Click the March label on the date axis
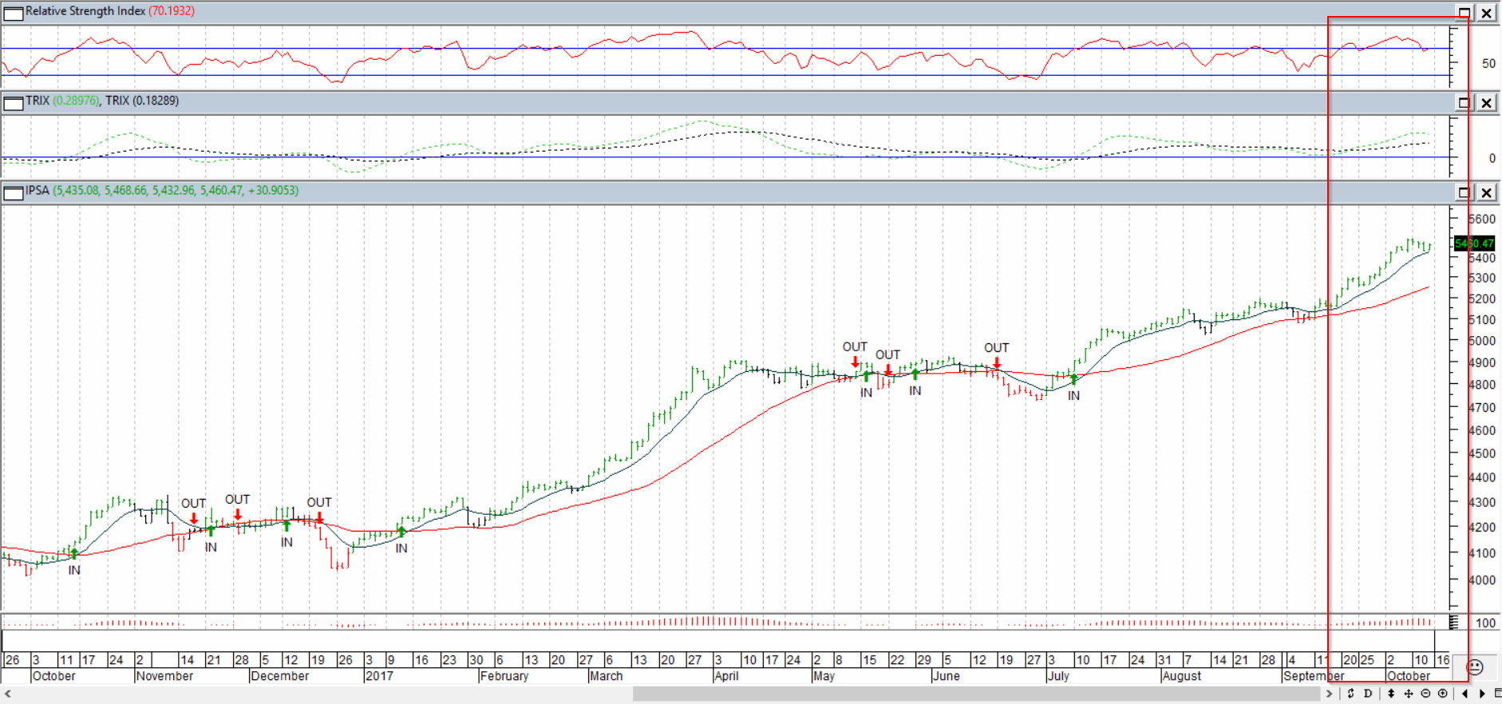 [607, 676]
